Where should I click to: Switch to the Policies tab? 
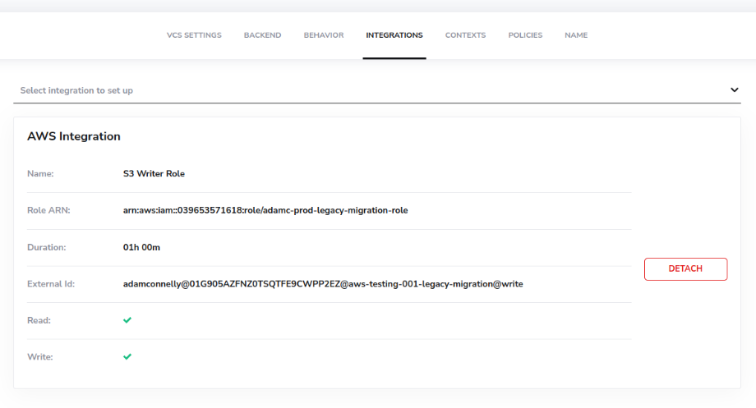[525, 35]
